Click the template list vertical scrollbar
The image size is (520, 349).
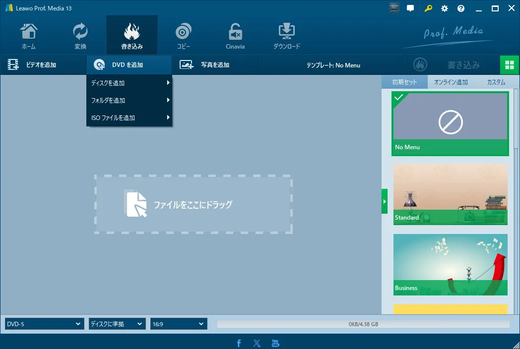[x=516, y=118]
